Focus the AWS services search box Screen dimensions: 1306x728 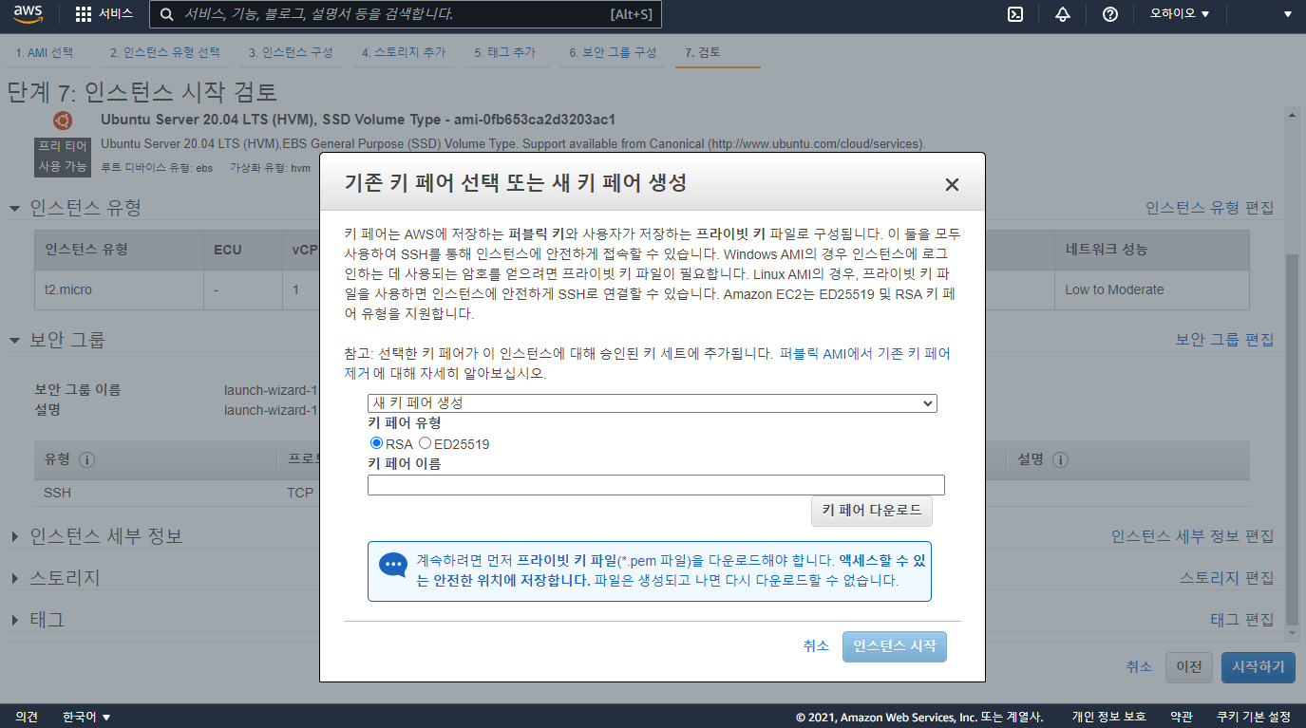pos(406,14)
